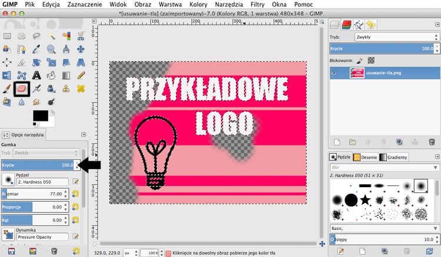Viewport: 441px width, 257px height.
Task: Delete layer using trash icon
Action: coord(432,142)
